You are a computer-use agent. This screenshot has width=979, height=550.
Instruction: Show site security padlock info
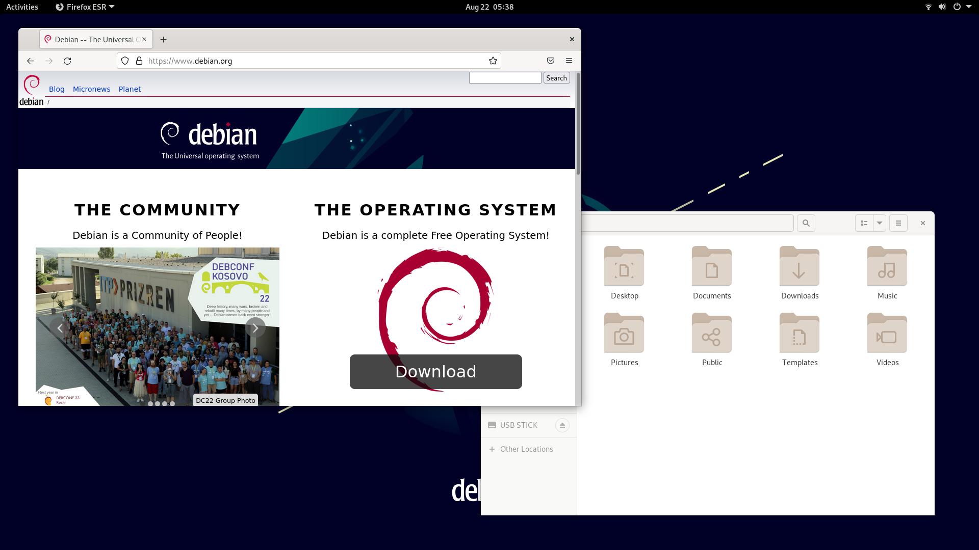(x=139, y=61)
